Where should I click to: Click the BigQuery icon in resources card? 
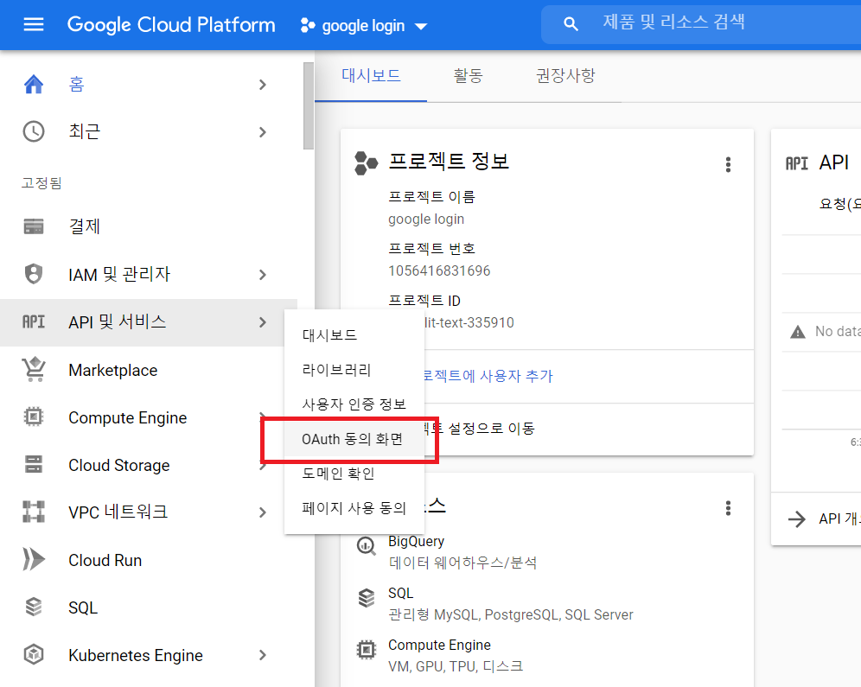pos(366,546)
